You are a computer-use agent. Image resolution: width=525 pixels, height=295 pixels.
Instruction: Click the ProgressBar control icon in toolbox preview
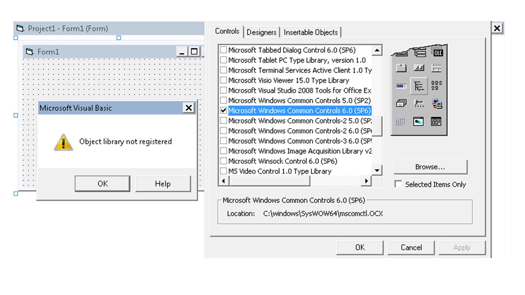[x=401, y=86]
